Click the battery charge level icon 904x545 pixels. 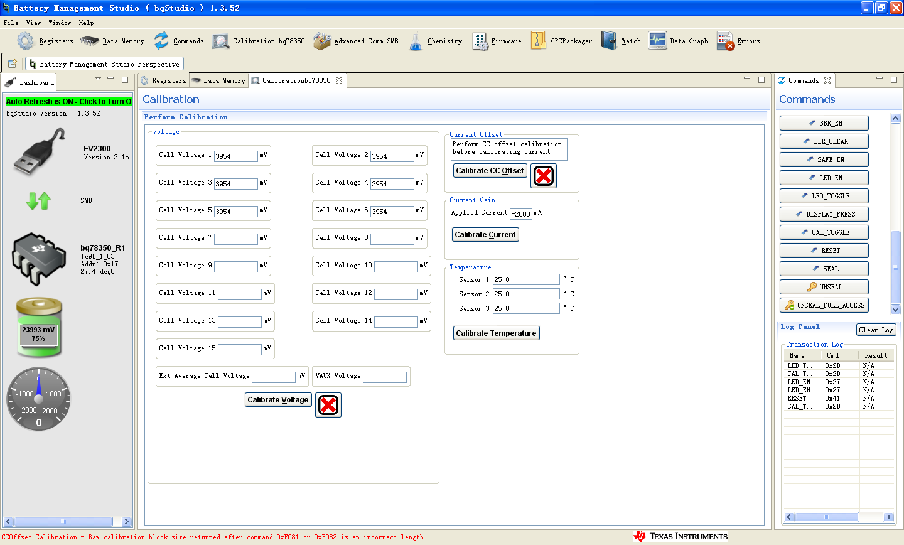[x=39, y=328]
